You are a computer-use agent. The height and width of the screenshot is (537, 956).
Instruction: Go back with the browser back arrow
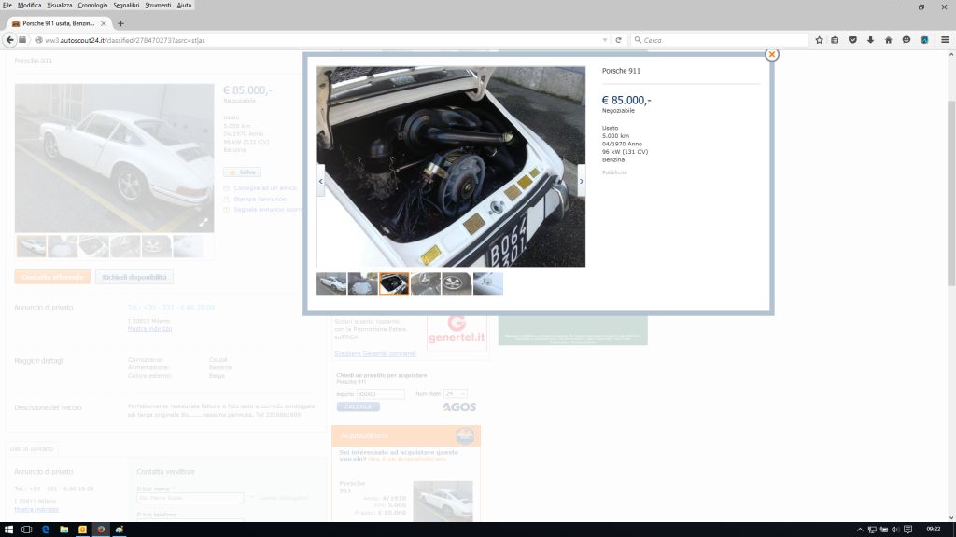tap(9, 40)
